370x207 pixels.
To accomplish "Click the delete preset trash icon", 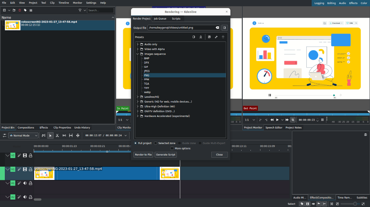I will (x=223, y=37).
